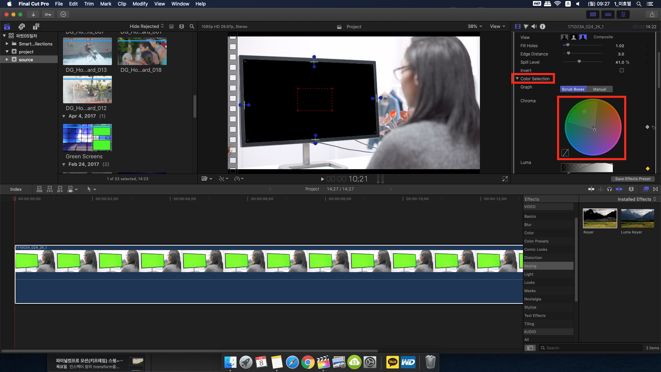Open Audio inspector speaker icon
Viewport: 661px width, 372px height.
534,27
